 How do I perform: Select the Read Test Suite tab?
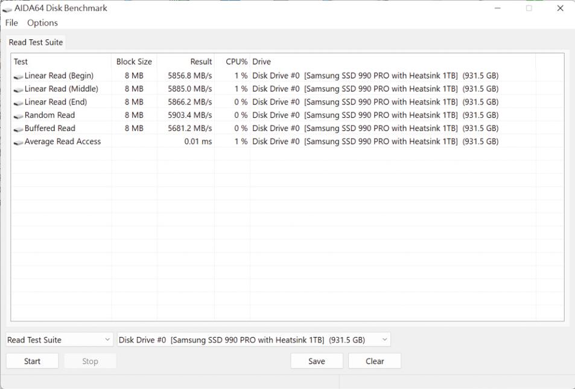(x=36, y=42)
